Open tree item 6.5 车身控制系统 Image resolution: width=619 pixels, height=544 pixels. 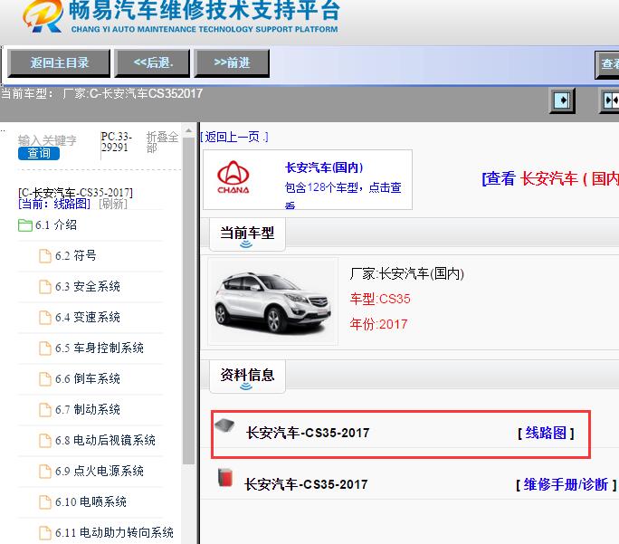click(x=99, y=348)
